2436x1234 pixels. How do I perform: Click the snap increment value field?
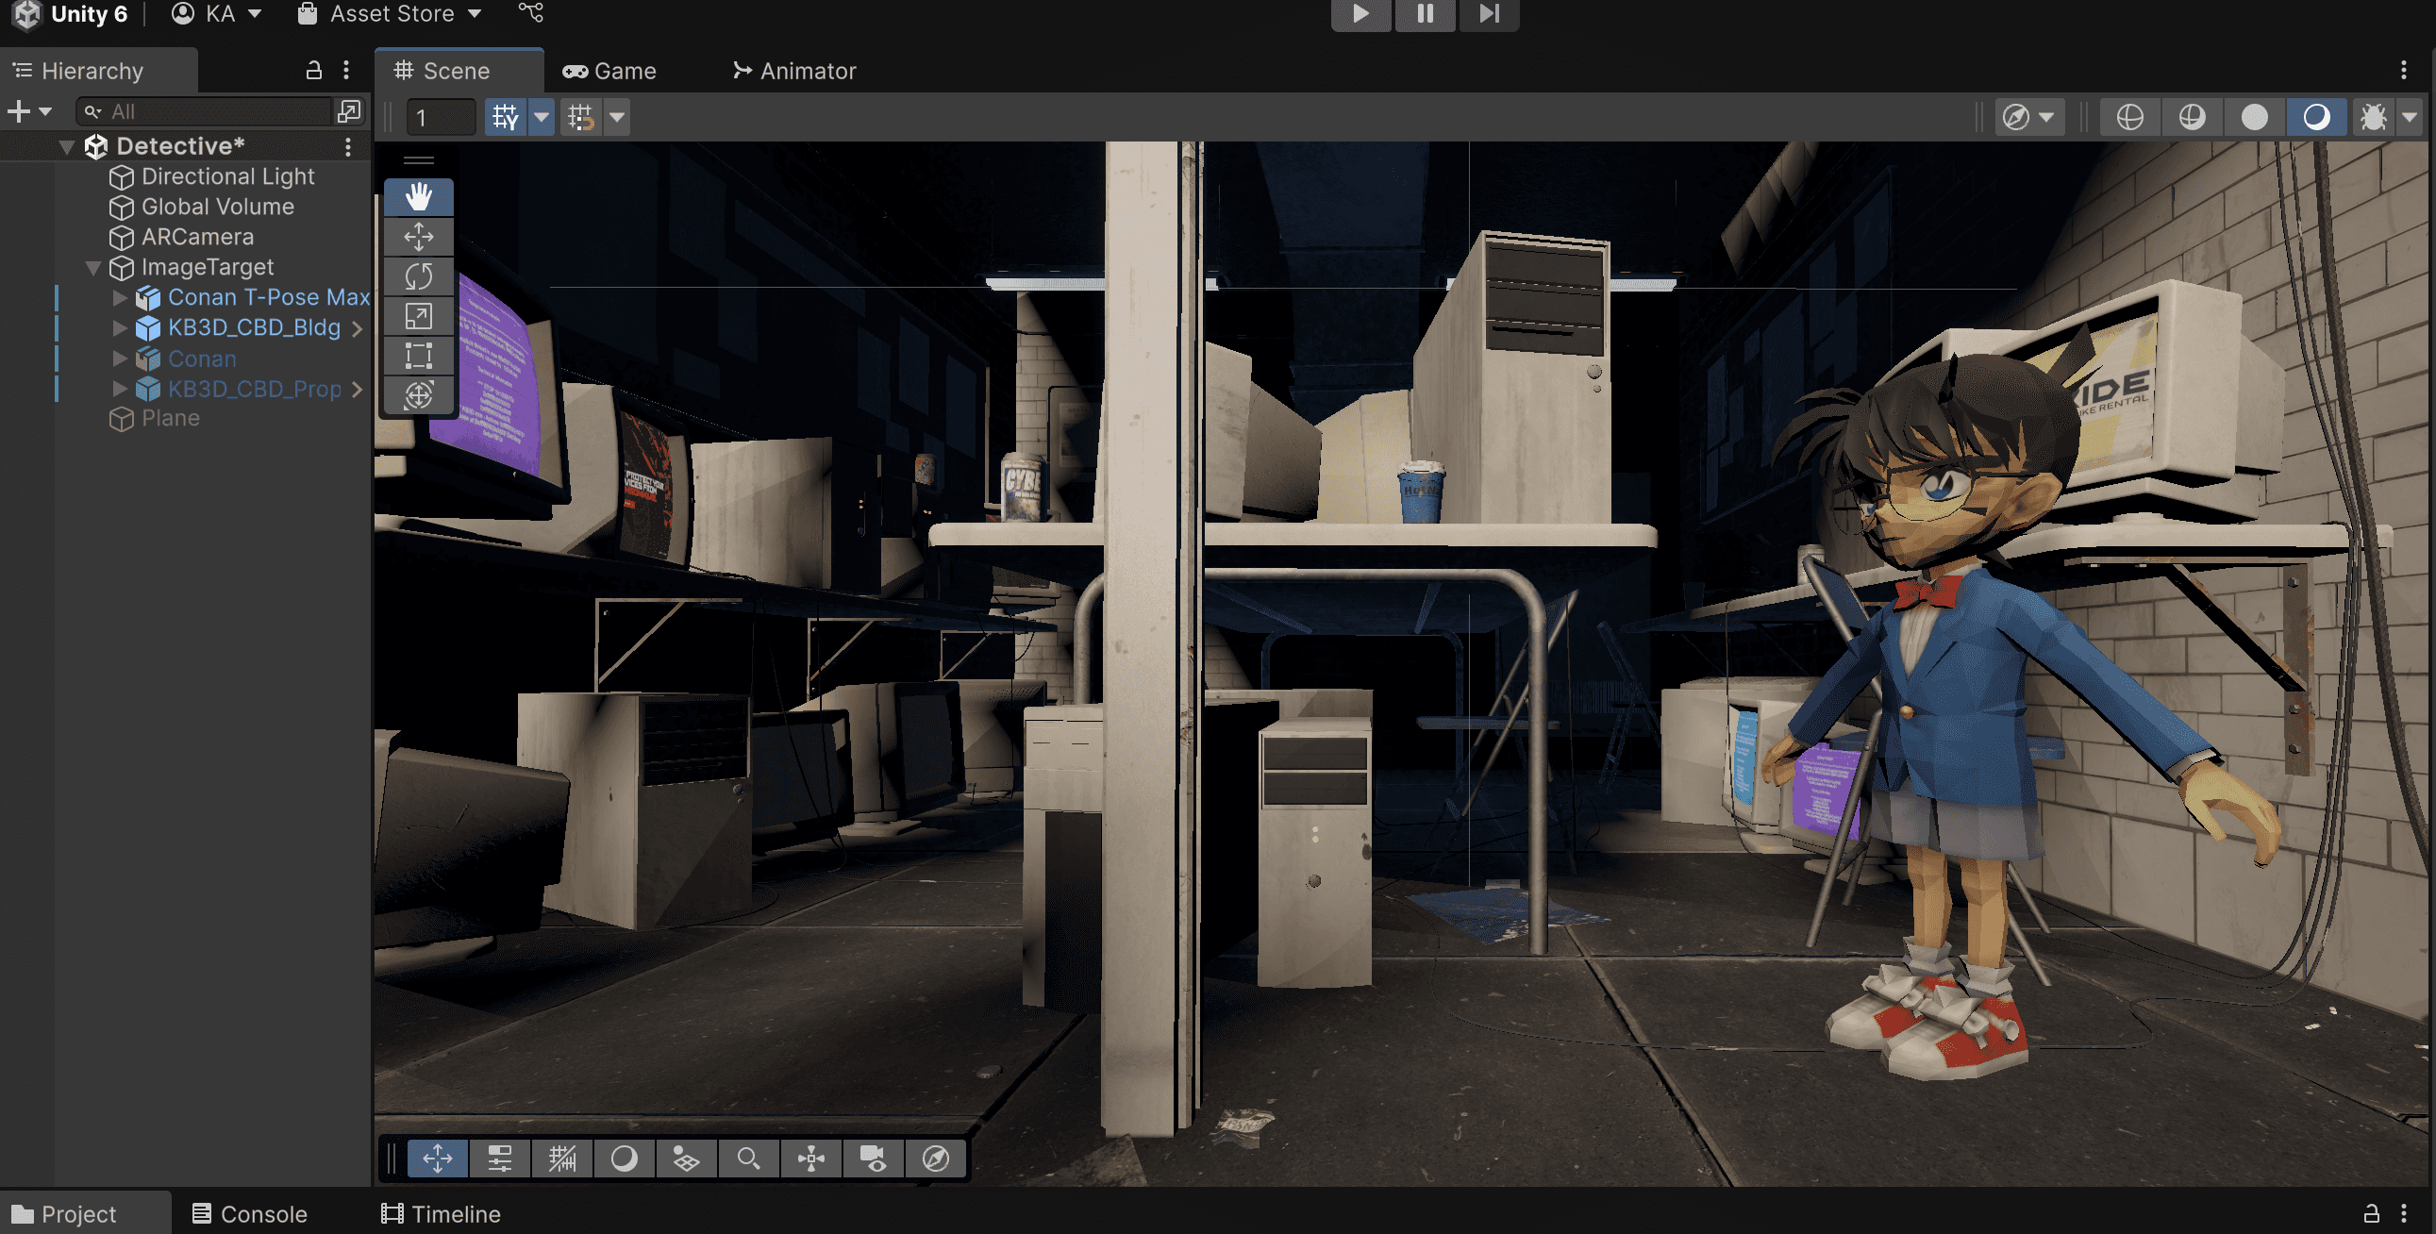point(441,117)
